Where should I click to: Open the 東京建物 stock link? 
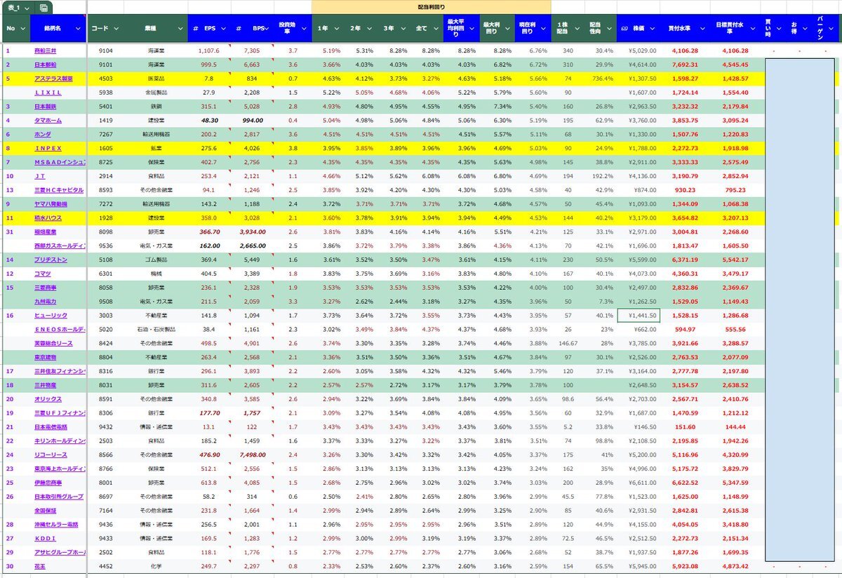click(x=46, y=357)
